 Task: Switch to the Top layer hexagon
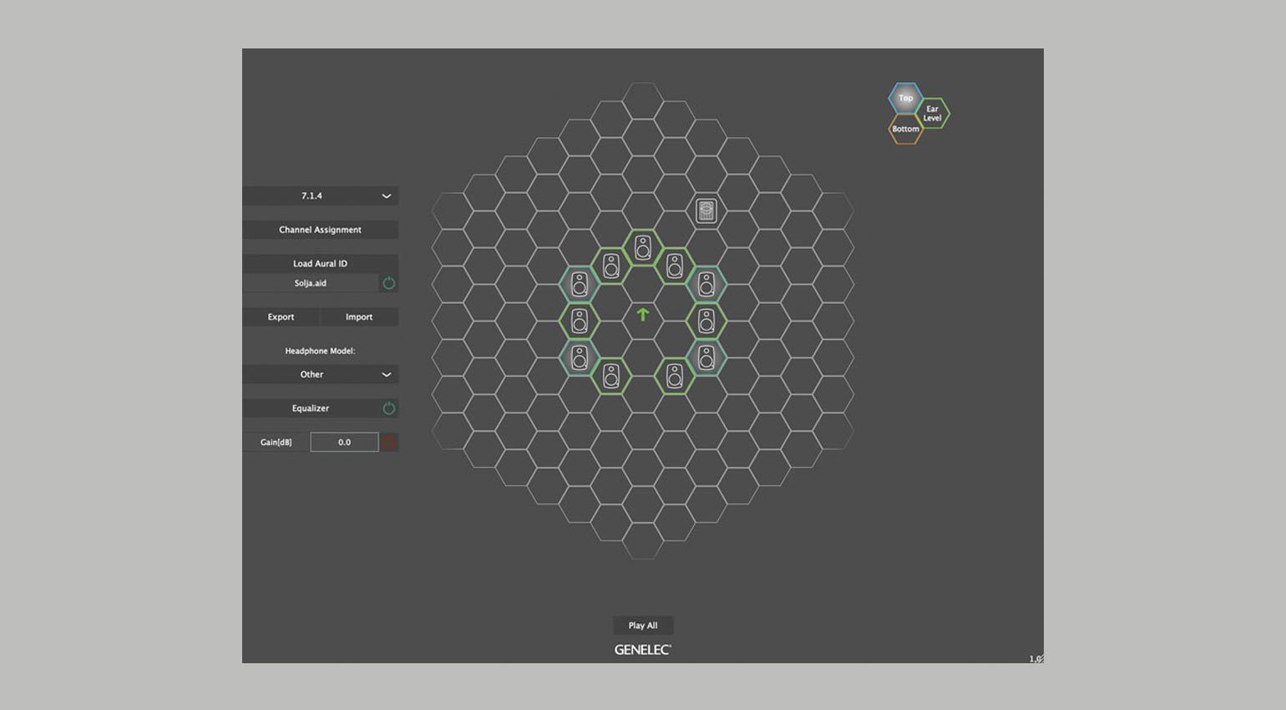click(x=905, y=98)
